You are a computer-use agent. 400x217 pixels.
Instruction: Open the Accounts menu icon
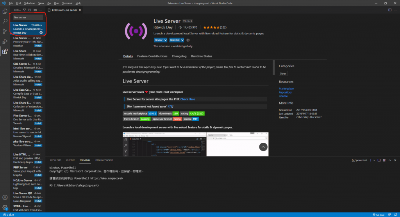5,197
